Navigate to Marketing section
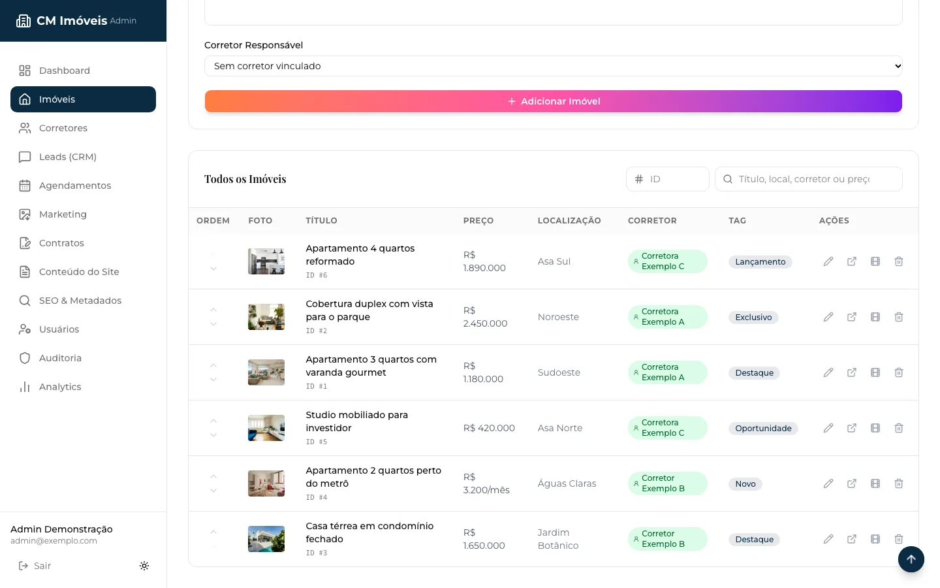The width and height of the screenshot is (940, 588). [83, 214]
